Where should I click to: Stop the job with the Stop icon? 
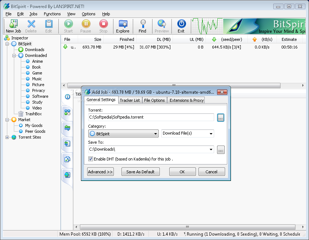[104, 26]
